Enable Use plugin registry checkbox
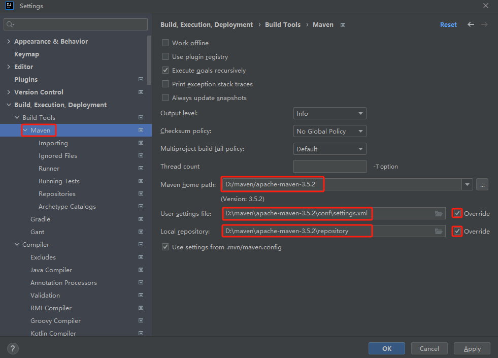The width and height of the screenshot is (498, 358). coord(165,56)
